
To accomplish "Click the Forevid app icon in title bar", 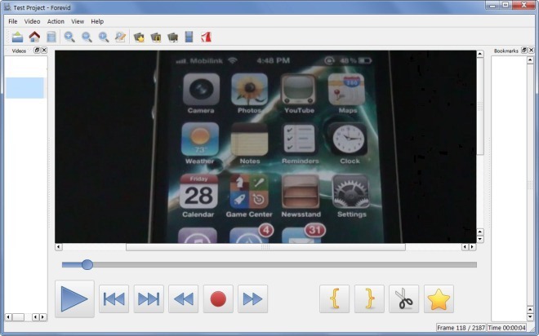I will [x=7, y=7].
